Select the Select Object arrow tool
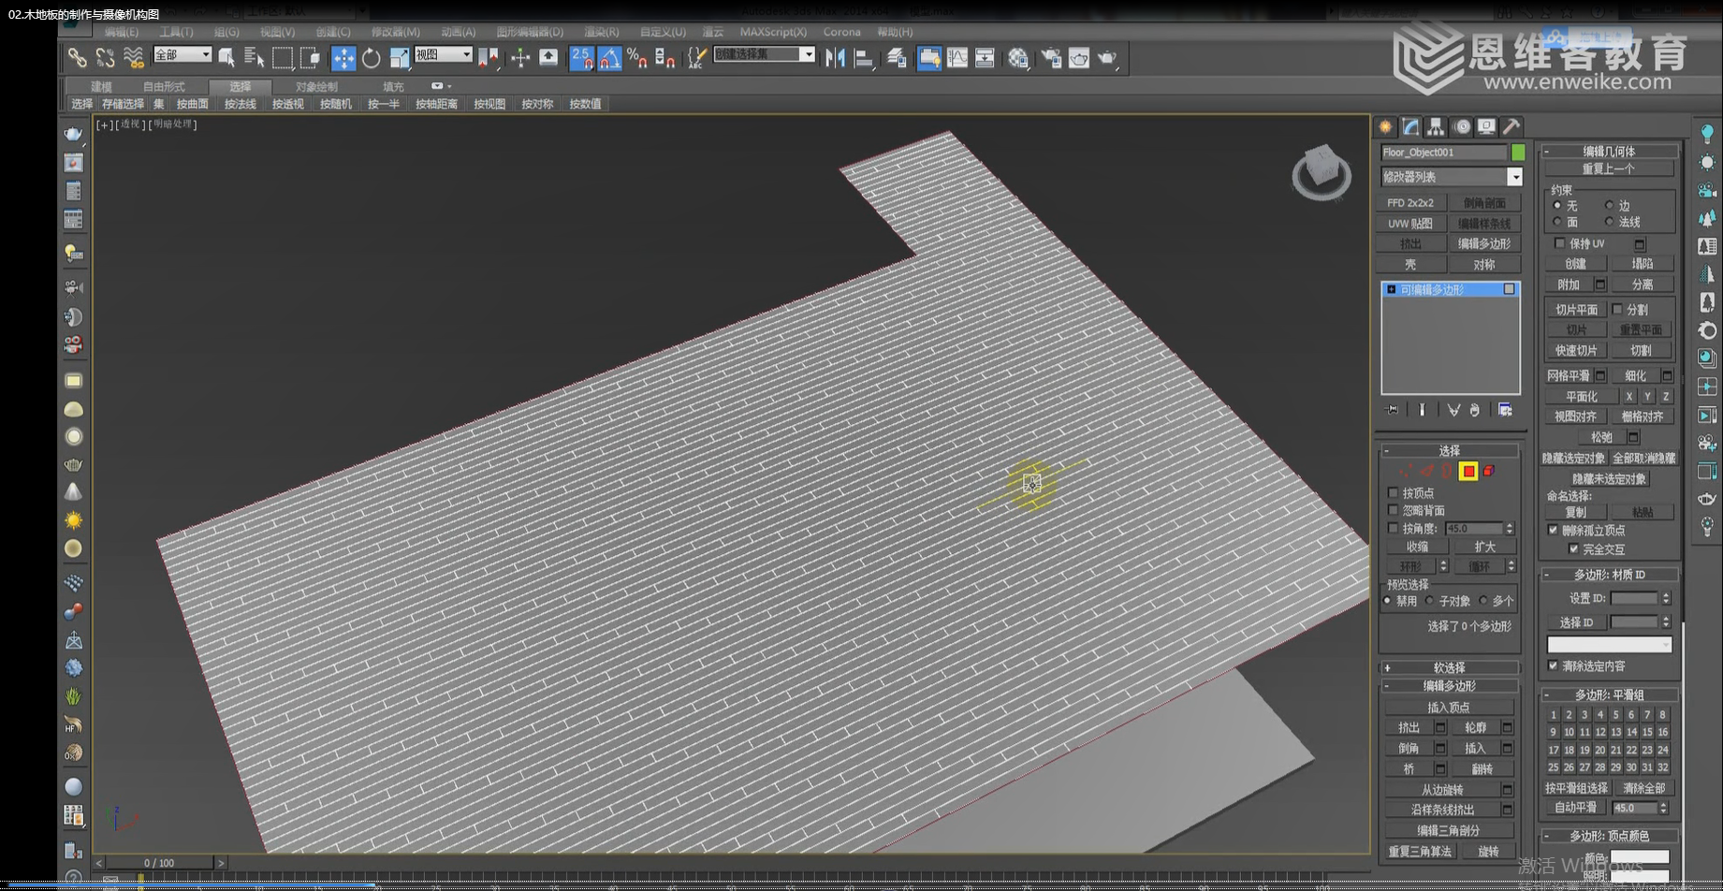This screenshot has width=1723, height=891. [226, 58]
